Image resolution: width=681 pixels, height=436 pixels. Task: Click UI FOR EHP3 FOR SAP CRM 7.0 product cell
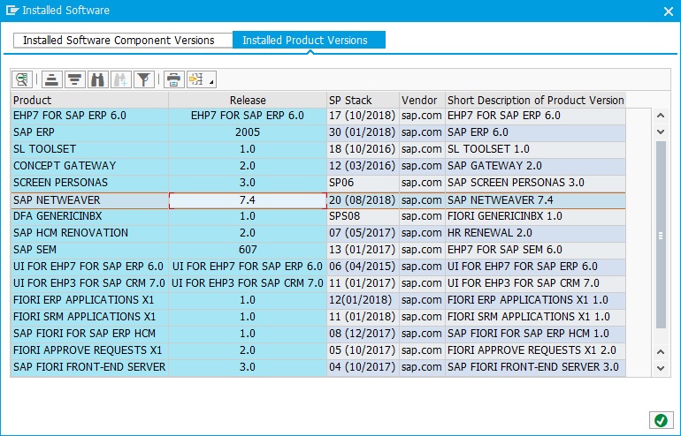click(x=89, y=283)
